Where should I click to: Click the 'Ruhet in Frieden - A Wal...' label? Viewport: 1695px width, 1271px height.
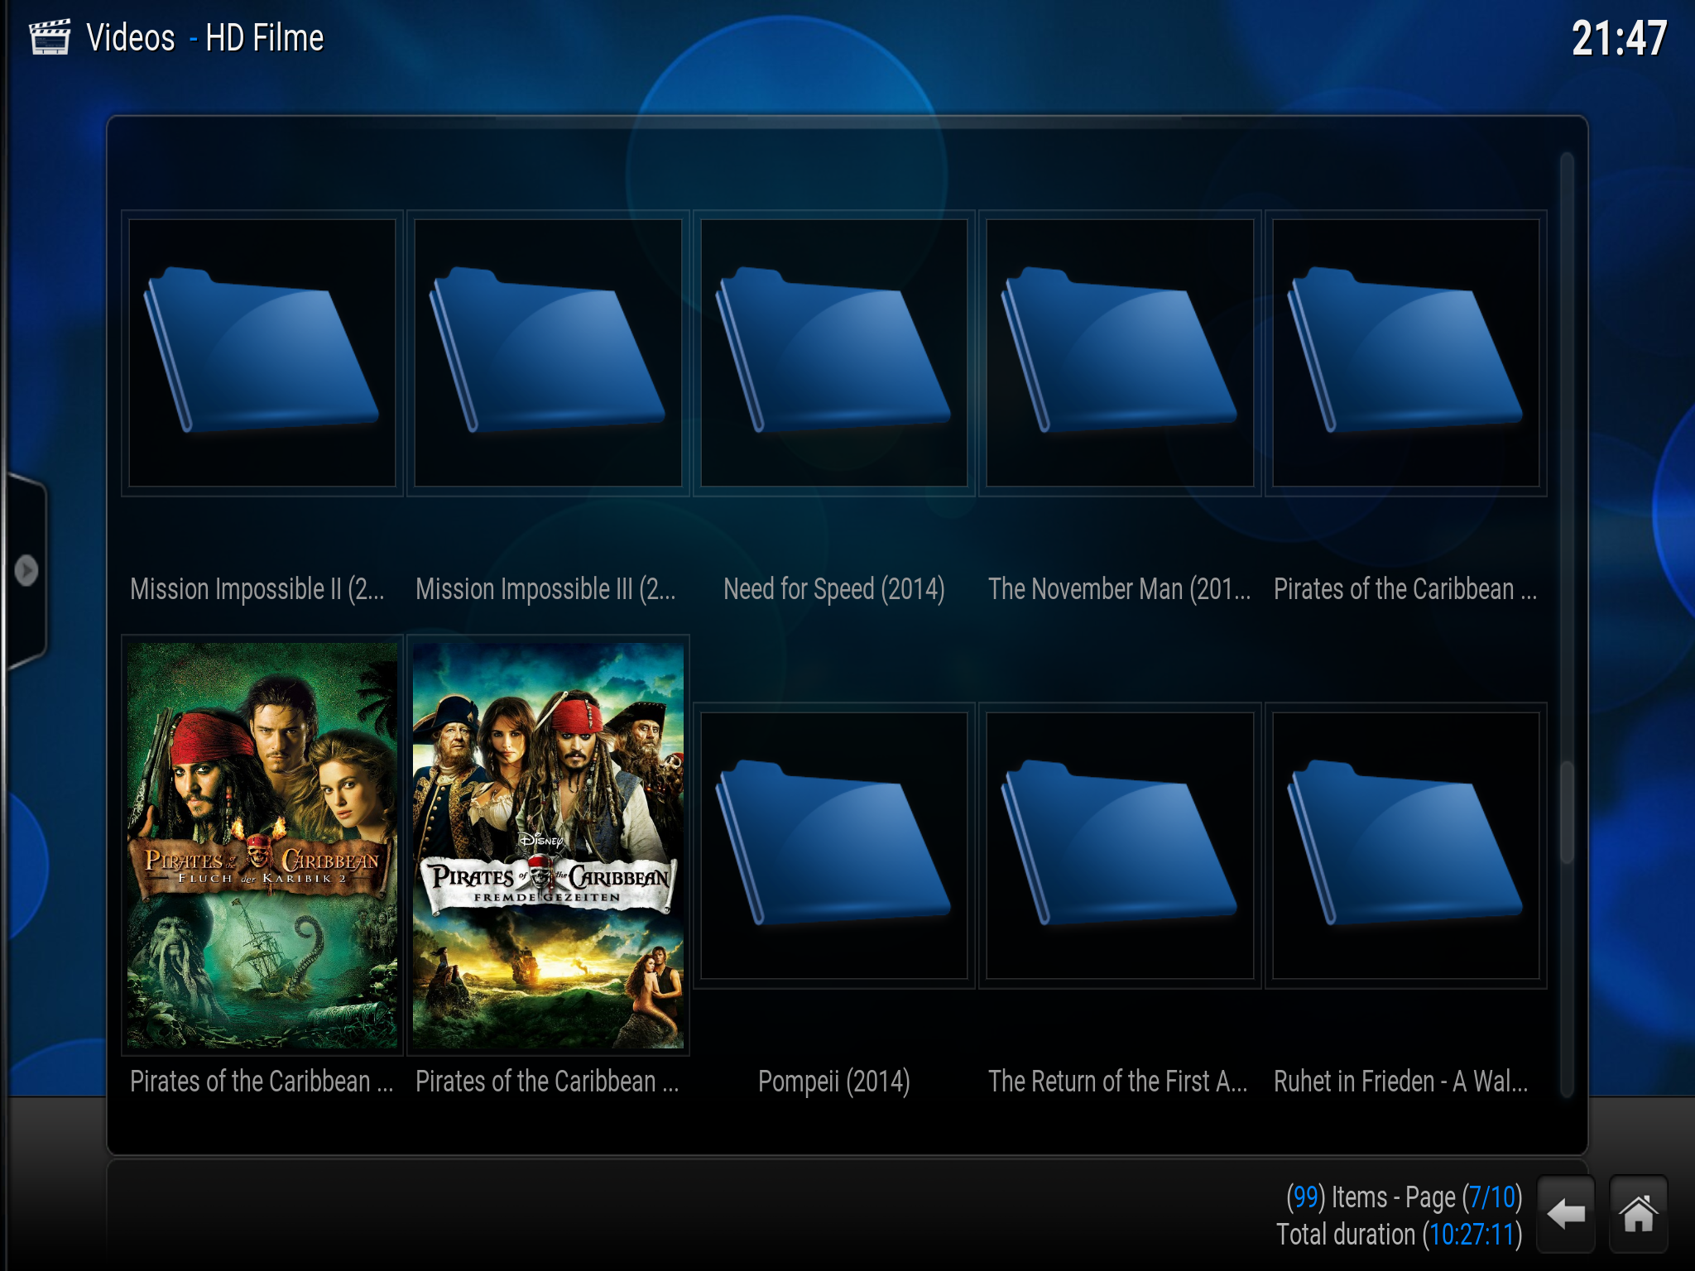point(1401,1082)
